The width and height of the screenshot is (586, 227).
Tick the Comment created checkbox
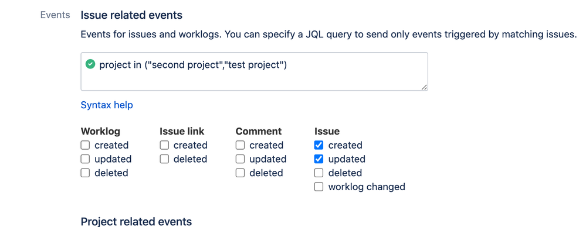pyautogui.click(x=241, y=145)
